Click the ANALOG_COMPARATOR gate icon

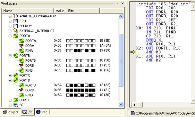[16, 16]
